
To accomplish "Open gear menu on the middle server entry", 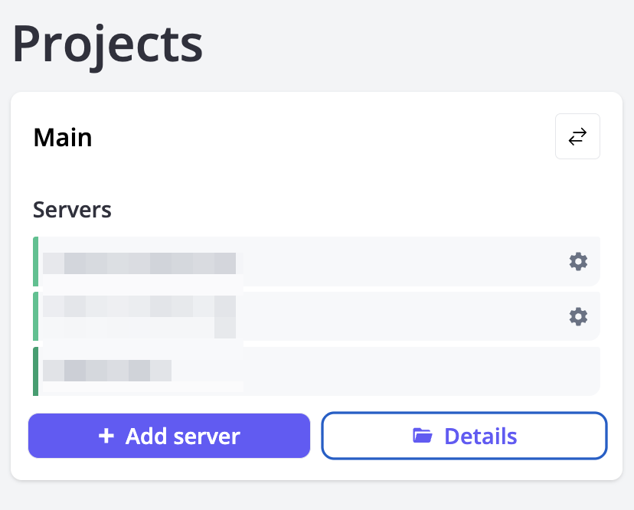I will point(578,316).
